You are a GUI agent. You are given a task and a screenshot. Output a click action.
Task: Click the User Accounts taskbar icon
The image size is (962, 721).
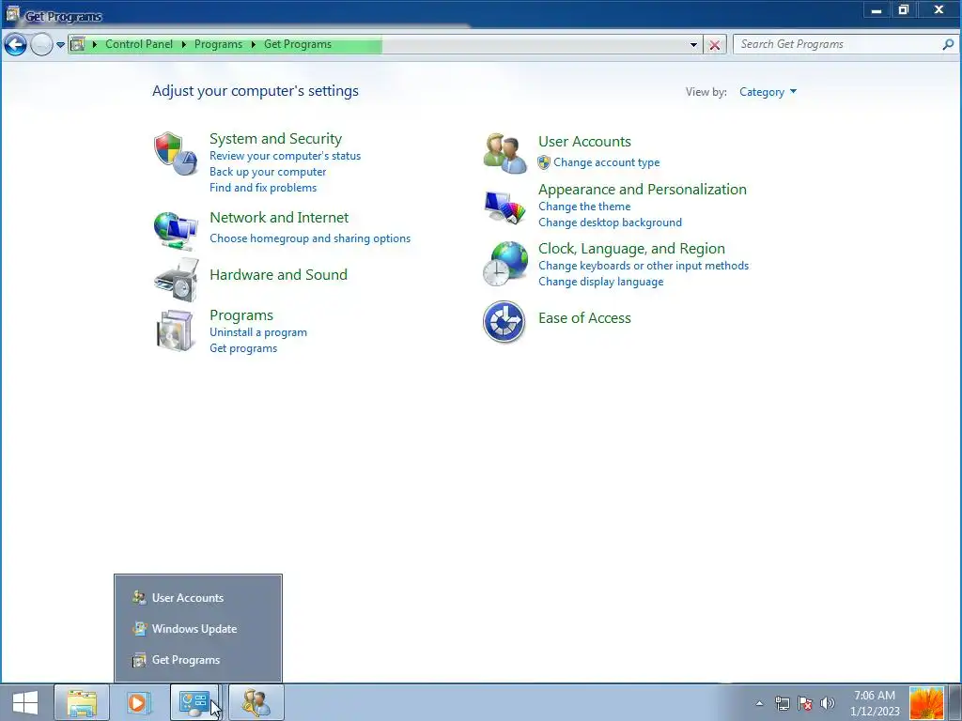256,702
